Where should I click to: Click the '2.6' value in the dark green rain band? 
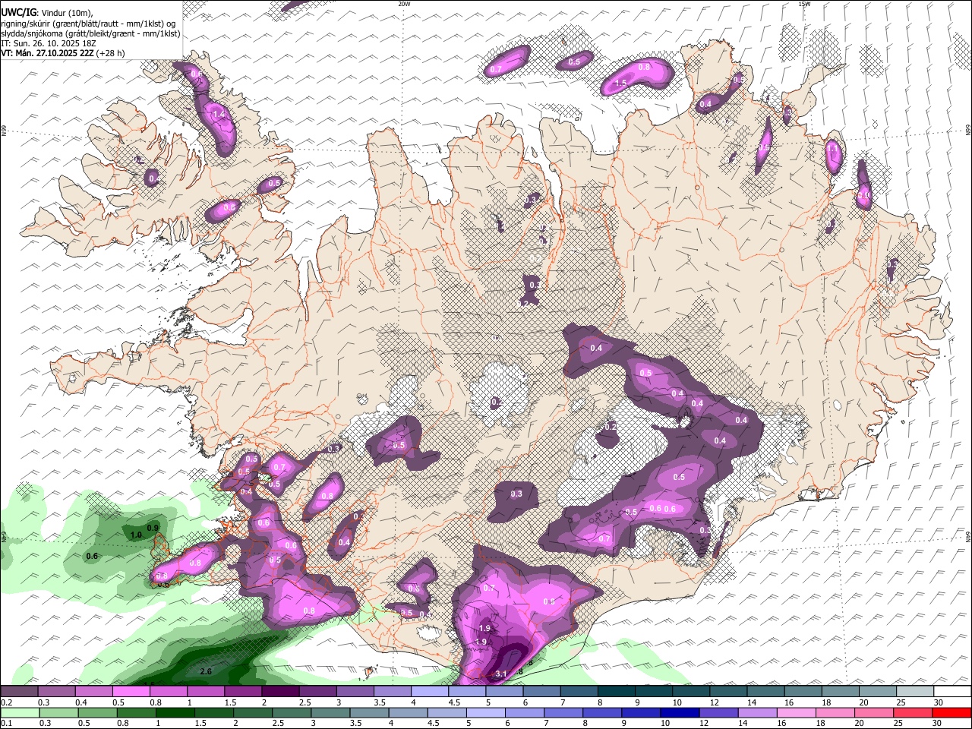205,671
